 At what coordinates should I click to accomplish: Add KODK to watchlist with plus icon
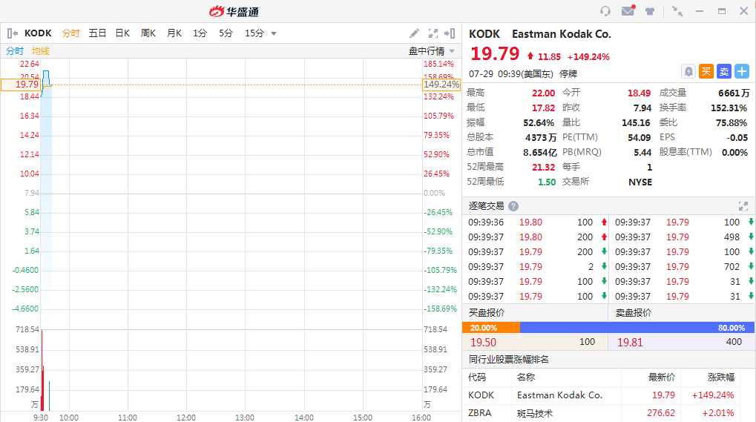[x=741, y=71]
